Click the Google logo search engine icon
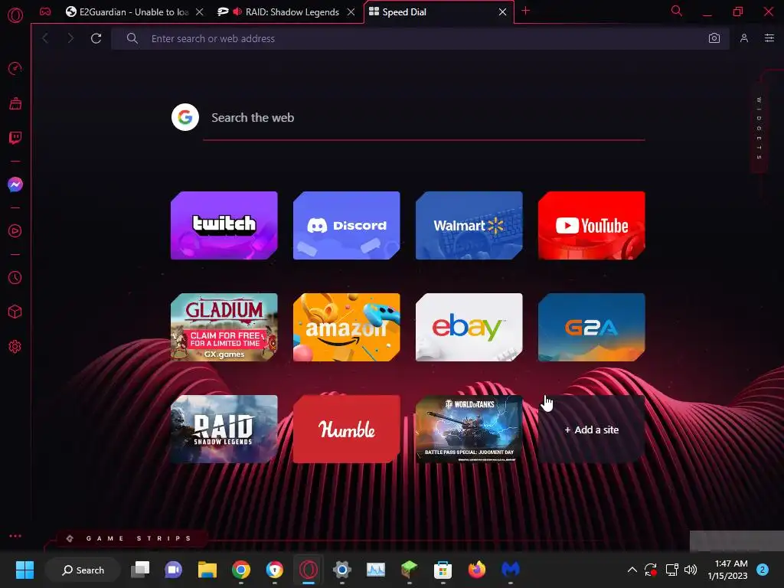This screenshot has width=784, height=588. (185, 117)
